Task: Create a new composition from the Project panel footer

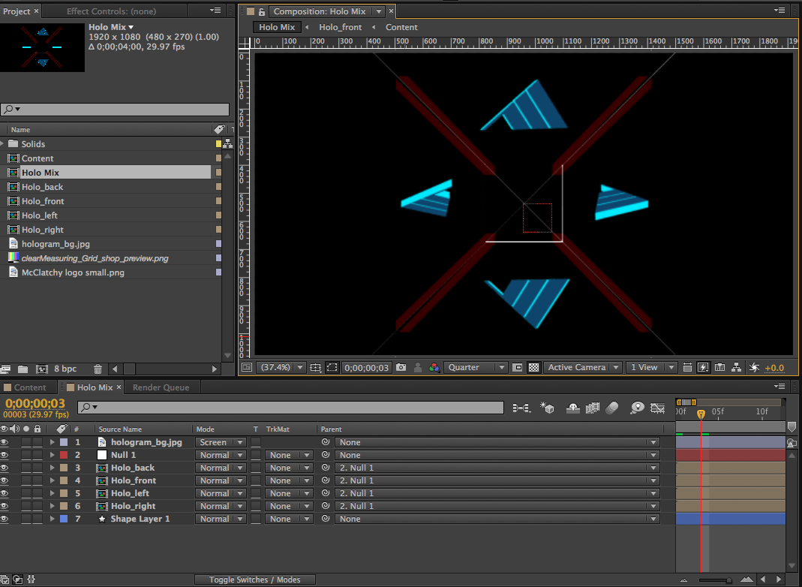Action: point(42,369)
